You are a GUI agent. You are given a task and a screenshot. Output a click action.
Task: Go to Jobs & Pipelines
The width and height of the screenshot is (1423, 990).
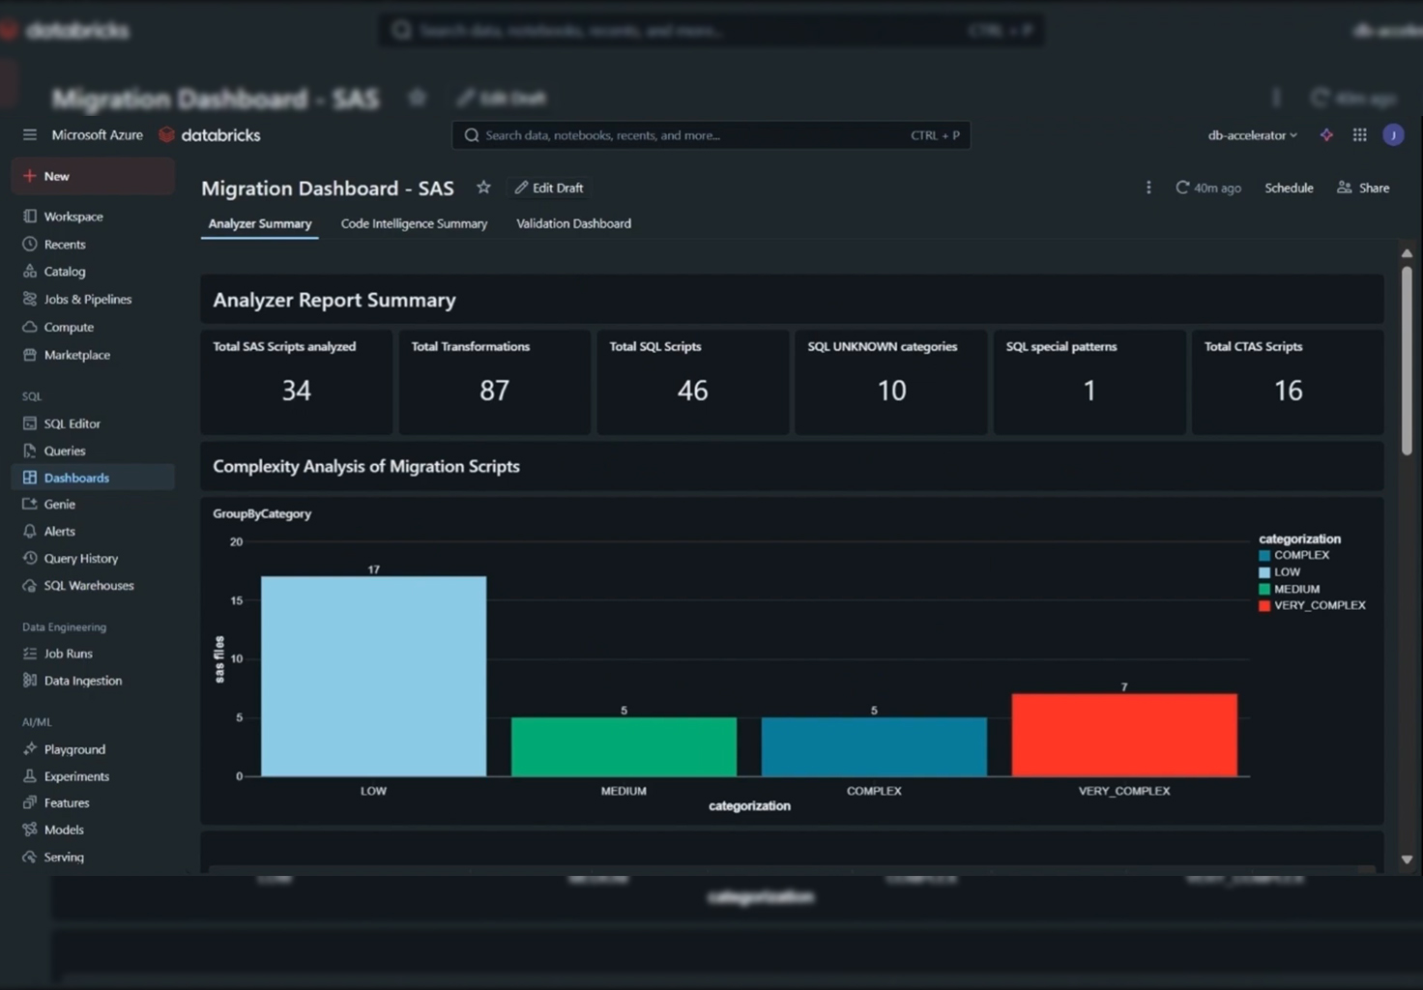(x=88, y=299)
